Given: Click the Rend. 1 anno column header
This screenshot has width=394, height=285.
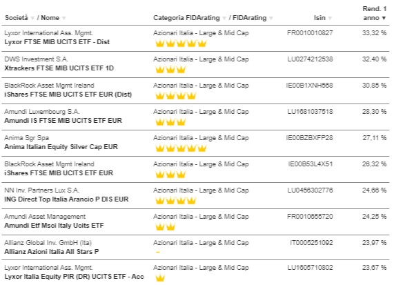Looking at the screenshot, I should 375,13.
